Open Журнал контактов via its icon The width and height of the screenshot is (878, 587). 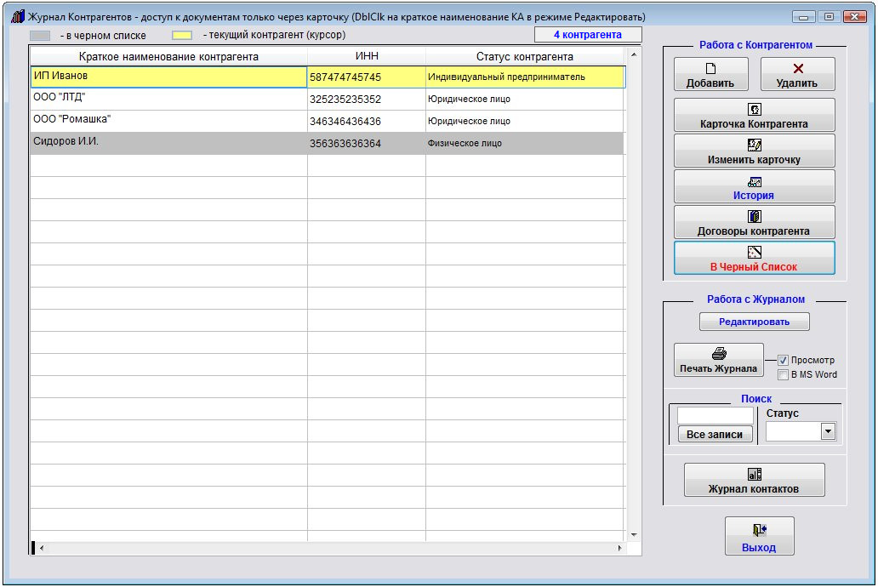tap(754, 474)
